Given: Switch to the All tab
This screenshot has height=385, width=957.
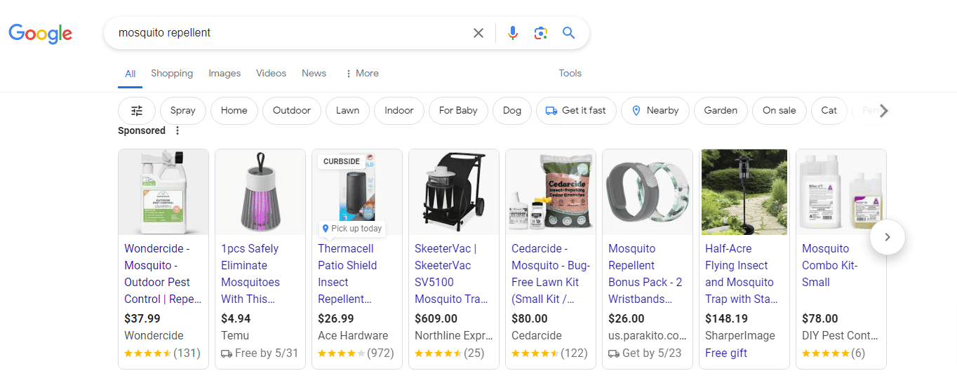Looking at the screenshot, I should 130,74.
